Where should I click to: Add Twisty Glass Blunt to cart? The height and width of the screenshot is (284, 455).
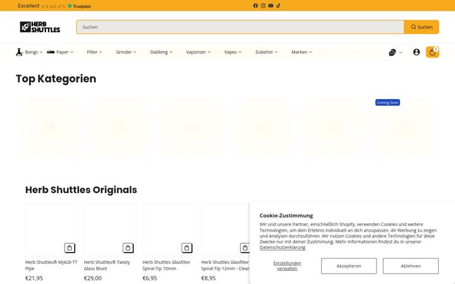pos(128,248)
